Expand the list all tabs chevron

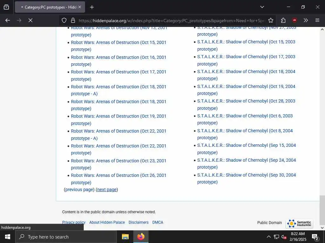[x=262, y=7]
